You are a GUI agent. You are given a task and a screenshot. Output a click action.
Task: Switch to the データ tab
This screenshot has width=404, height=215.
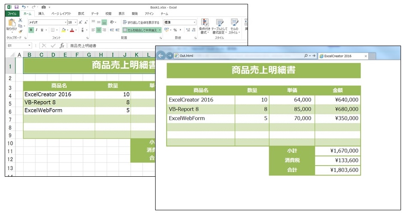point(95,14)
